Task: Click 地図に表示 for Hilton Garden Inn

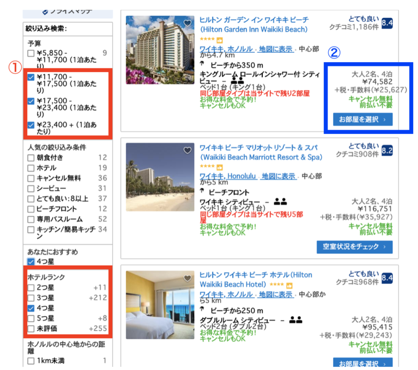Action: (276, 49)
